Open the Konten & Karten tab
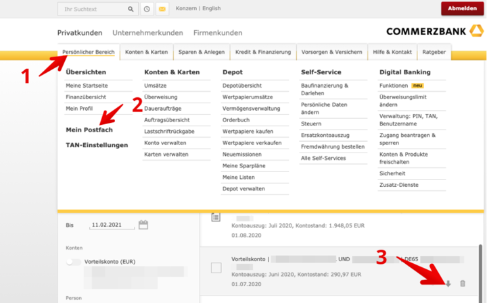Viewport: 487px width, 303px height. point(147,52)
